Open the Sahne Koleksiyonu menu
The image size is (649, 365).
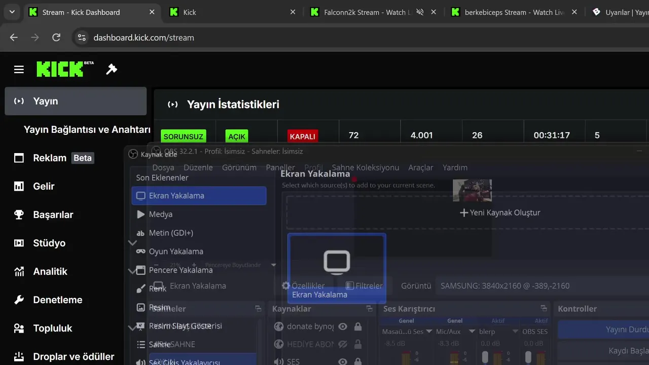point(366,168)
